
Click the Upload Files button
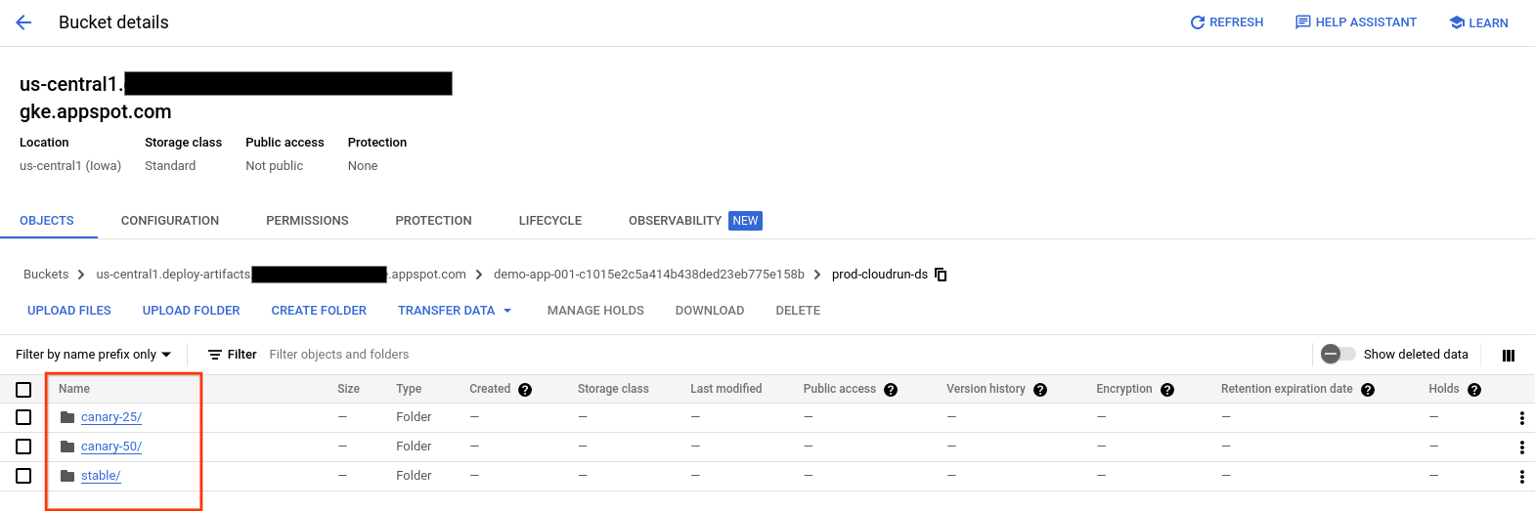pyautogui.click(x=69, y=311)
